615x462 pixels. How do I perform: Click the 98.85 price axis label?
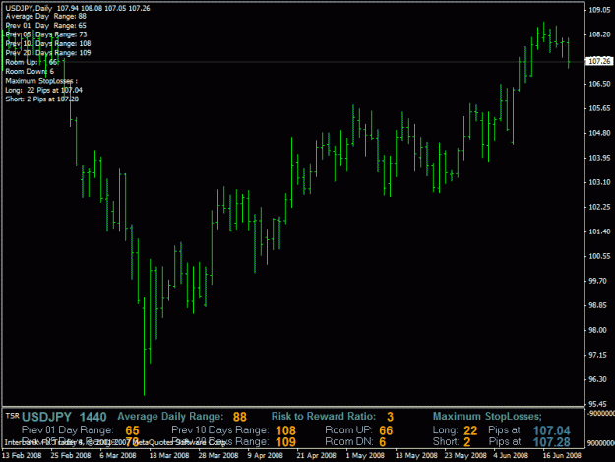(599, 305)
